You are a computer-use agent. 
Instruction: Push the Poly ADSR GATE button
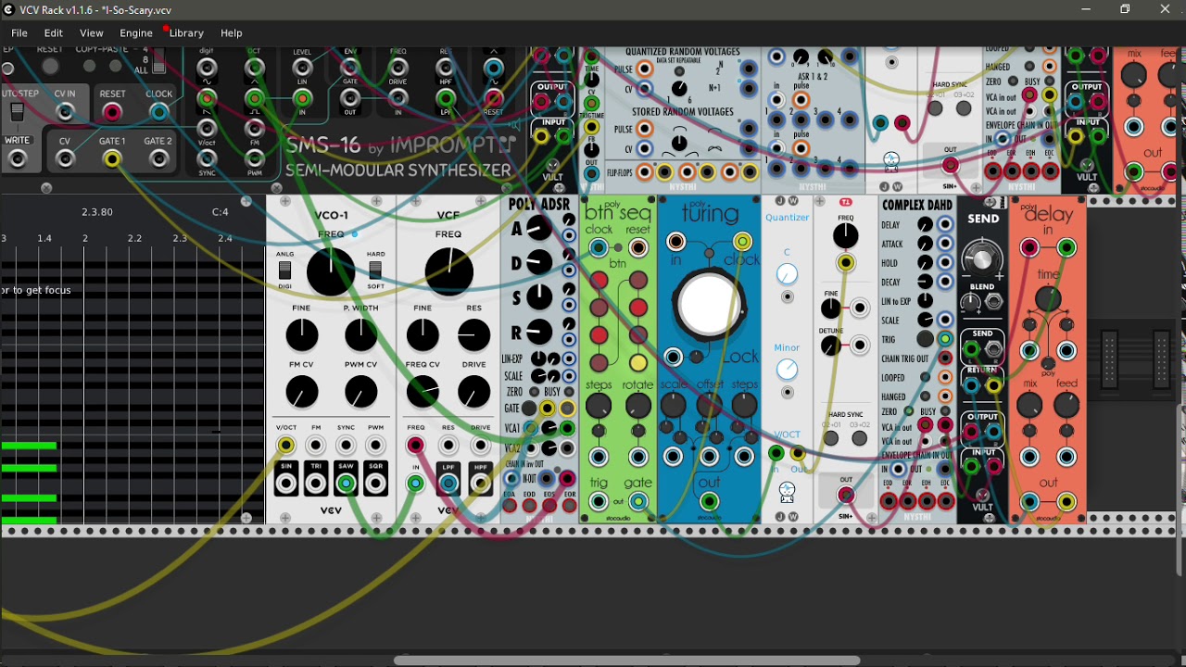pyautogui.click(x=529, y=409)
